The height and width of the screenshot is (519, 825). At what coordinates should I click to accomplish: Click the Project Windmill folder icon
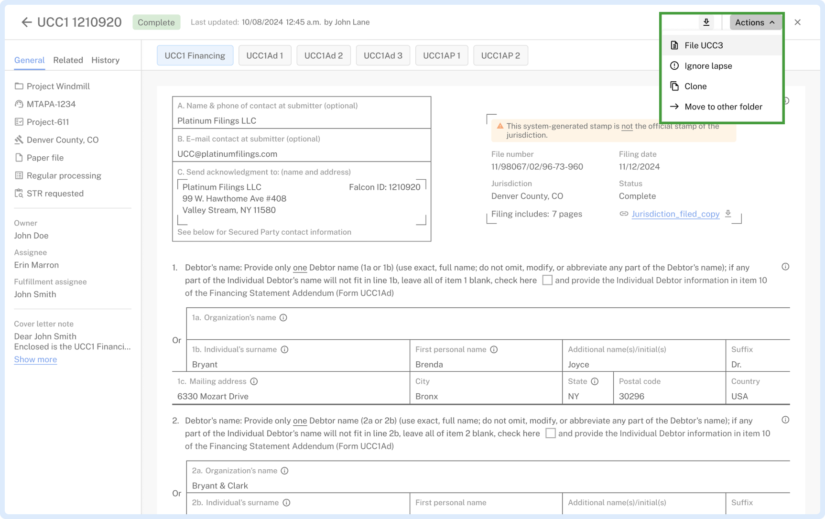[x=19, y=86]
